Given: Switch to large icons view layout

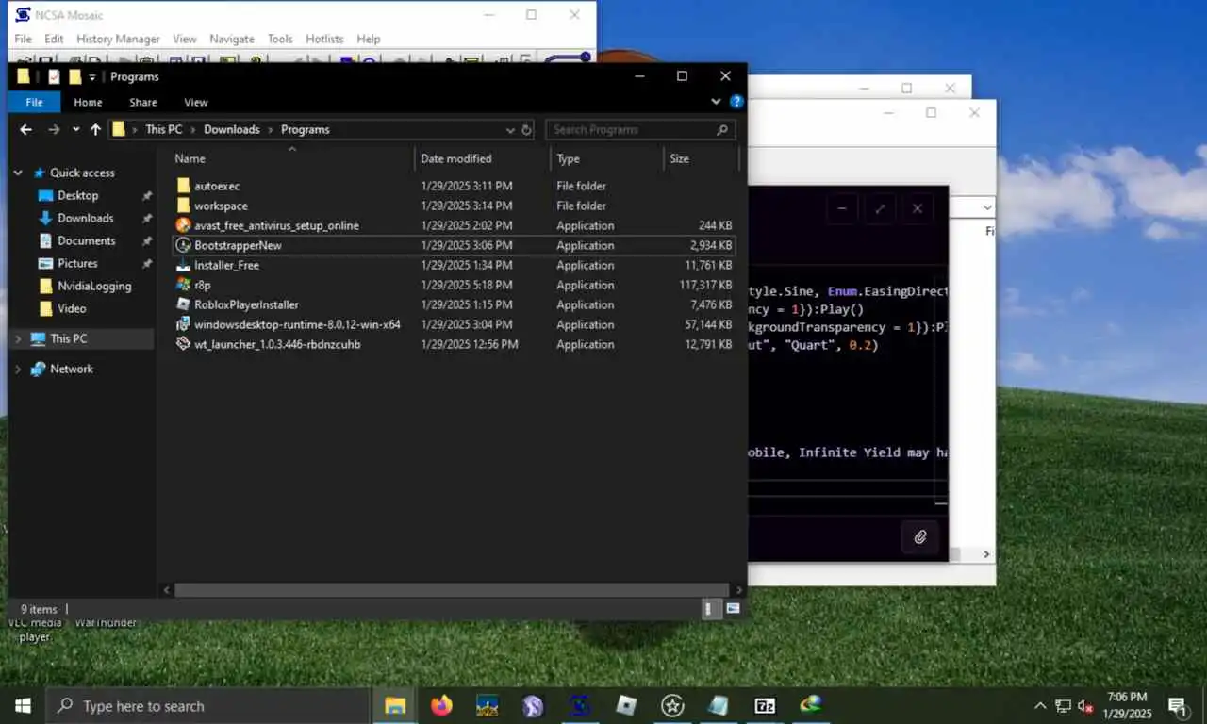Looking at the screenshot, I should pos(733,609).
